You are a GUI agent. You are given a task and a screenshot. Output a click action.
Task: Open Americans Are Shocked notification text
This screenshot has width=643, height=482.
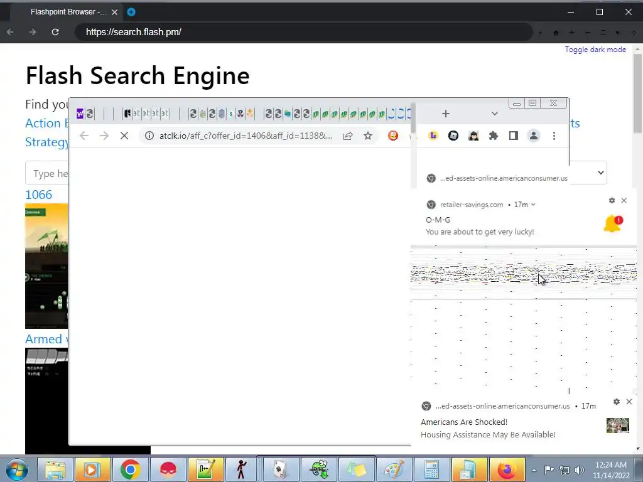tap(488, 428)
